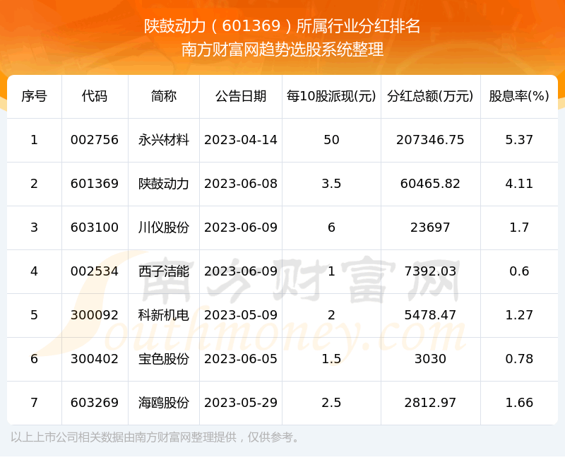Image resolution: width=565 pixels, height=472 pixels.
Task: Click total dividend 60465.82
Action: [430, 184]
